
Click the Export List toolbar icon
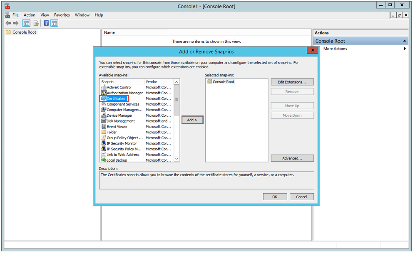(x=36, y=23)
